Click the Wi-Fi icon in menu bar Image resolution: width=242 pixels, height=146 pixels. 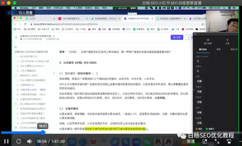pos(193,8)
